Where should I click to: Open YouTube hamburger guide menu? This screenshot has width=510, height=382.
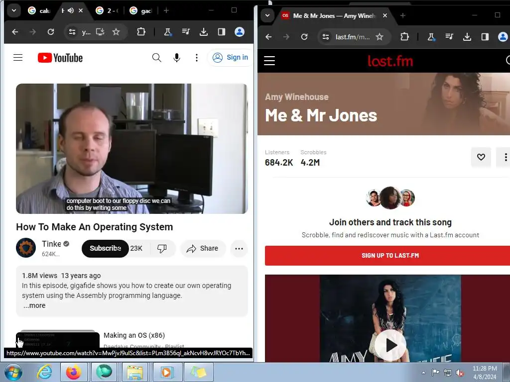coord(18,58)
